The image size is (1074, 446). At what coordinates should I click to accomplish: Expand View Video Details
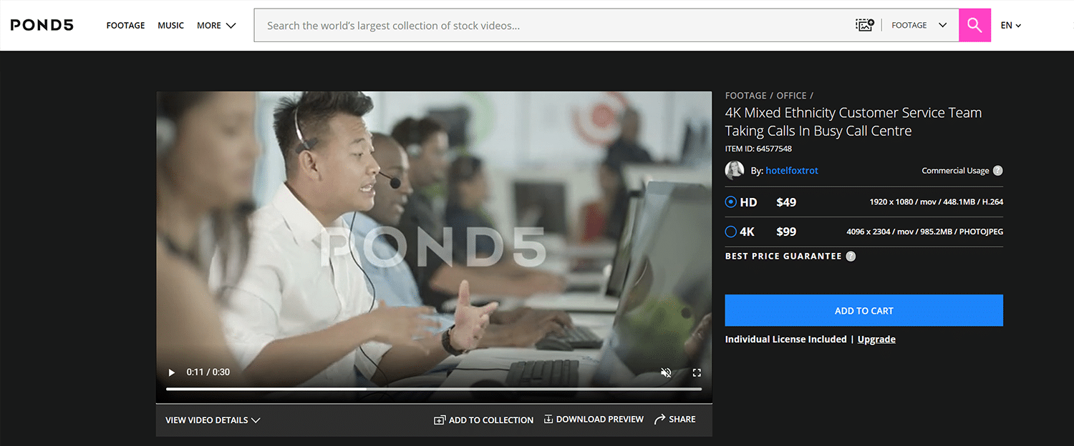[213, 420]
